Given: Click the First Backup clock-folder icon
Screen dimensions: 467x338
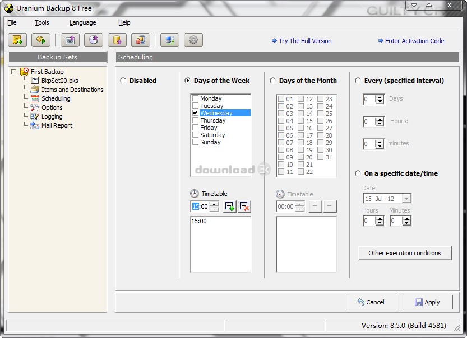Looking at the screenshot, I should click(25, 72).
